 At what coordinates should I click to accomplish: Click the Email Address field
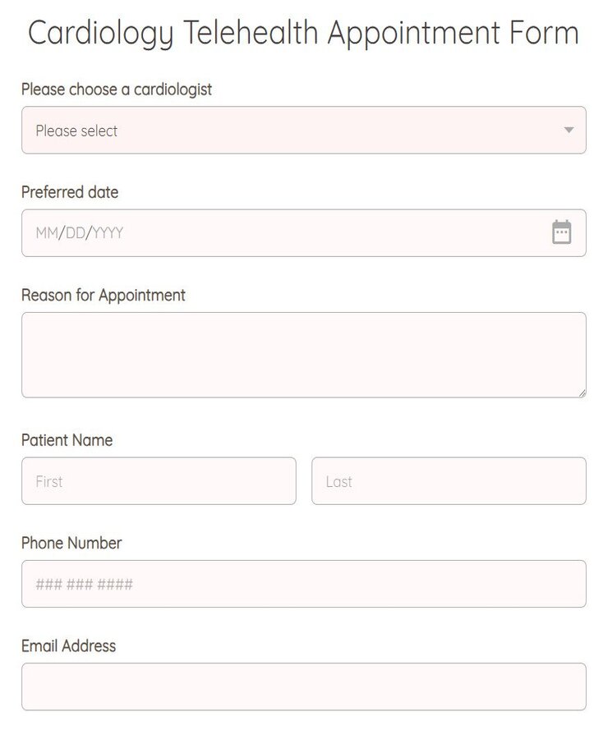304,686
